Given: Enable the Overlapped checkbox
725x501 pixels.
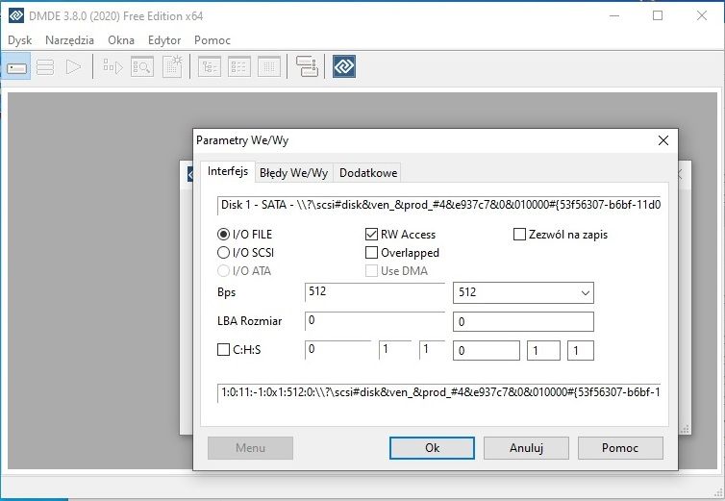Looking at the screenshot, I should pos(371,253).
